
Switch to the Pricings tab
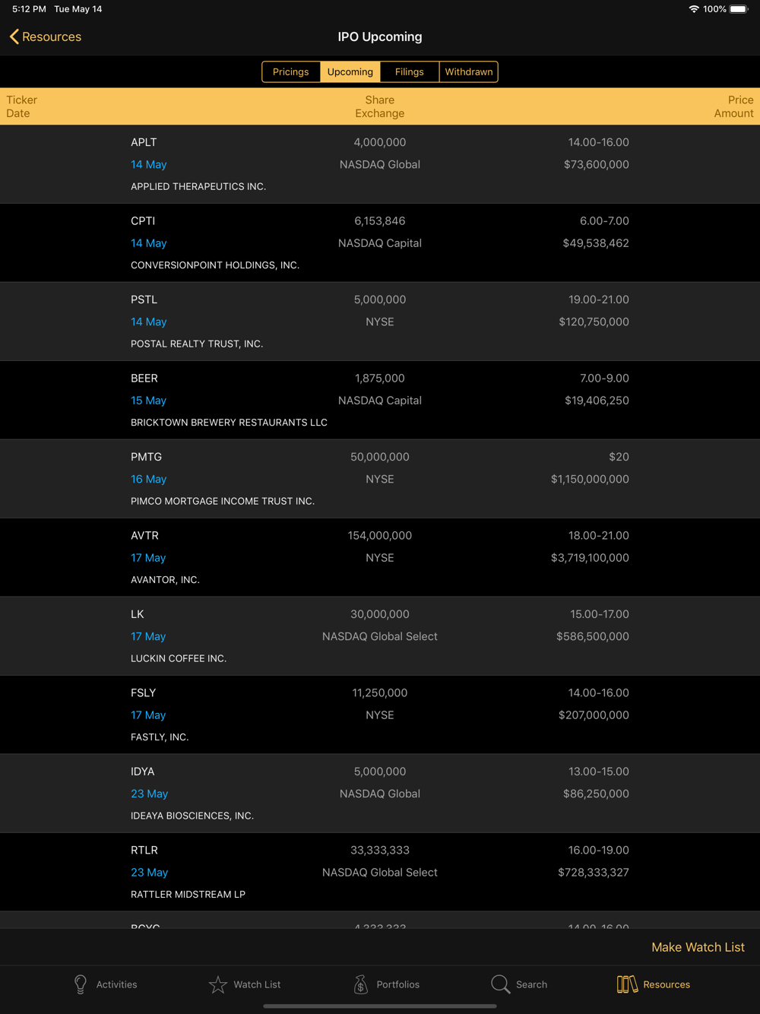291,71
